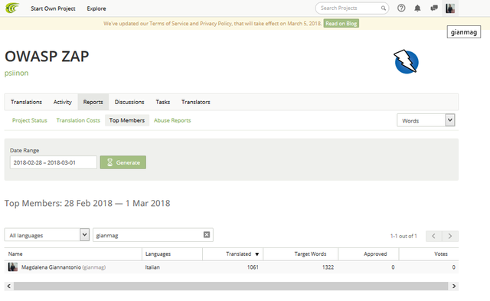Open the Words unit dropdown
490x301 pixels.
coord(426,120)
